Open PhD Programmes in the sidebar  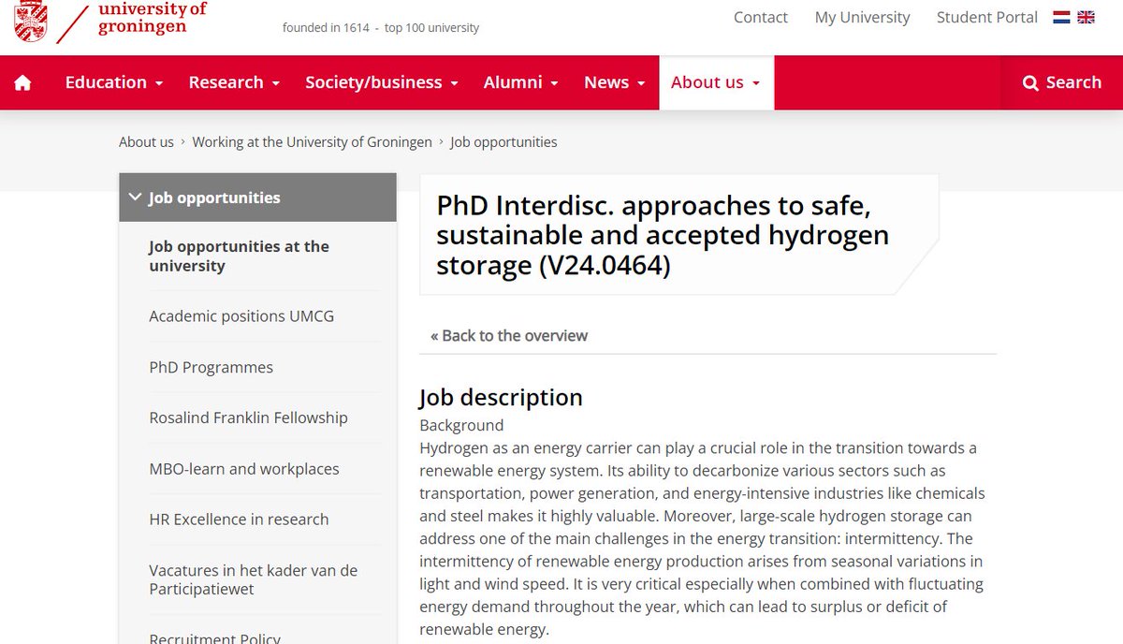[x=211, y=367]
